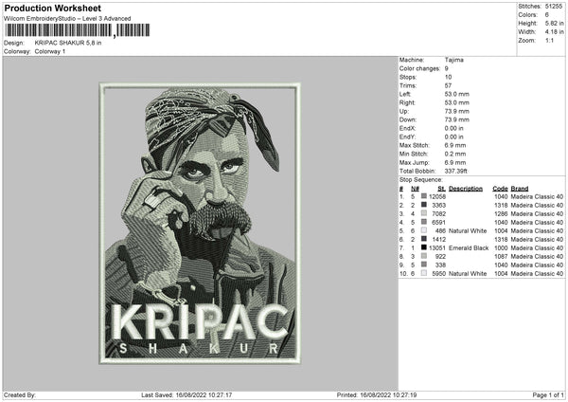The width and height of the screenshot is (568, 402).
Task: Select the 'Production Worksheet' title
Action: (52, 8)
